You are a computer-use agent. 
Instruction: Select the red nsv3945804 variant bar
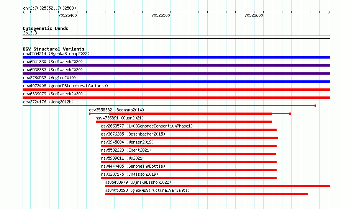[x=189, y=146]
